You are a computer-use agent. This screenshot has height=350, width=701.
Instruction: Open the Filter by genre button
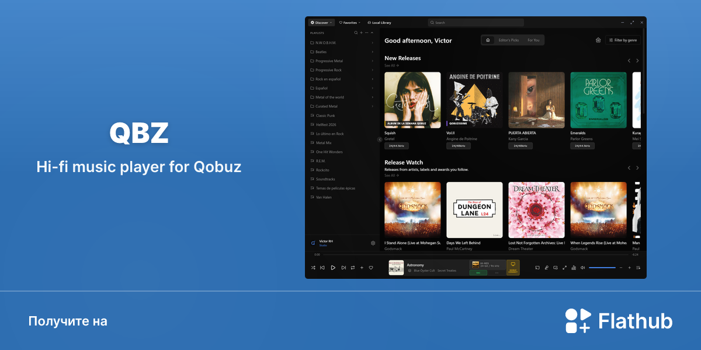click(x=624, y=40)
